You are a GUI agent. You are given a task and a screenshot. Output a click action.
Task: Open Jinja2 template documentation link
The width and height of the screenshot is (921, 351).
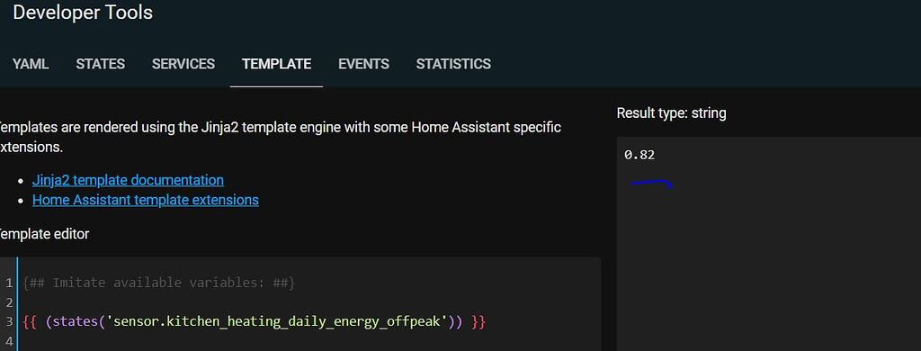tap(128, 180)
